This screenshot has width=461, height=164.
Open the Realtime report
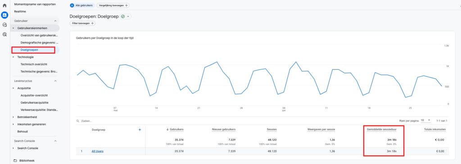point(20,11)
